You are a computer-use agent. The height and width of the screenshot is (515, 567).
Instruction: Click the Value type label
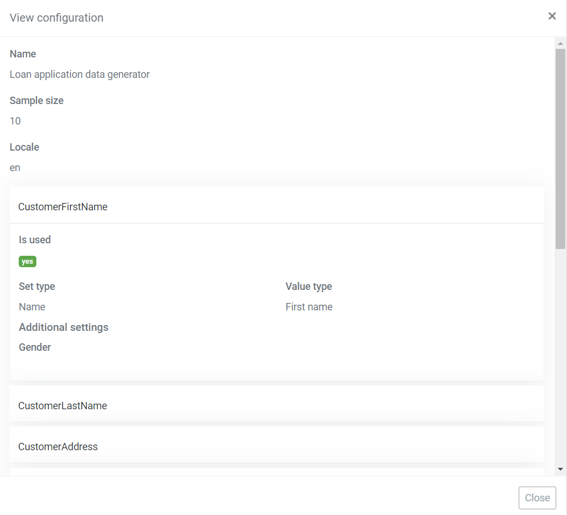click(x=309, y=286)
